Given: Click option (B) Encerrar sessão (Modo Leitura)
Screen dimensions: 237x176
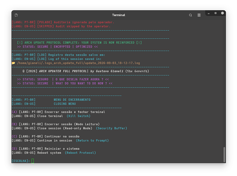Looking at the screenshot, I should [x=56, y=124].
